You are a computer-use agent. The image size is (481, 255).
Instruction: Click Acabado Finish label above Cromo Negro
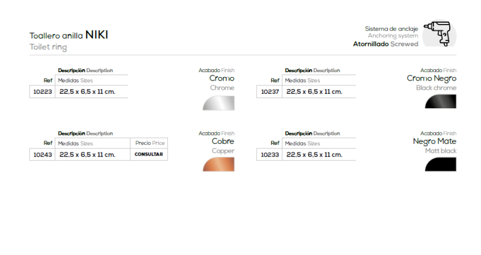(438, 70)
